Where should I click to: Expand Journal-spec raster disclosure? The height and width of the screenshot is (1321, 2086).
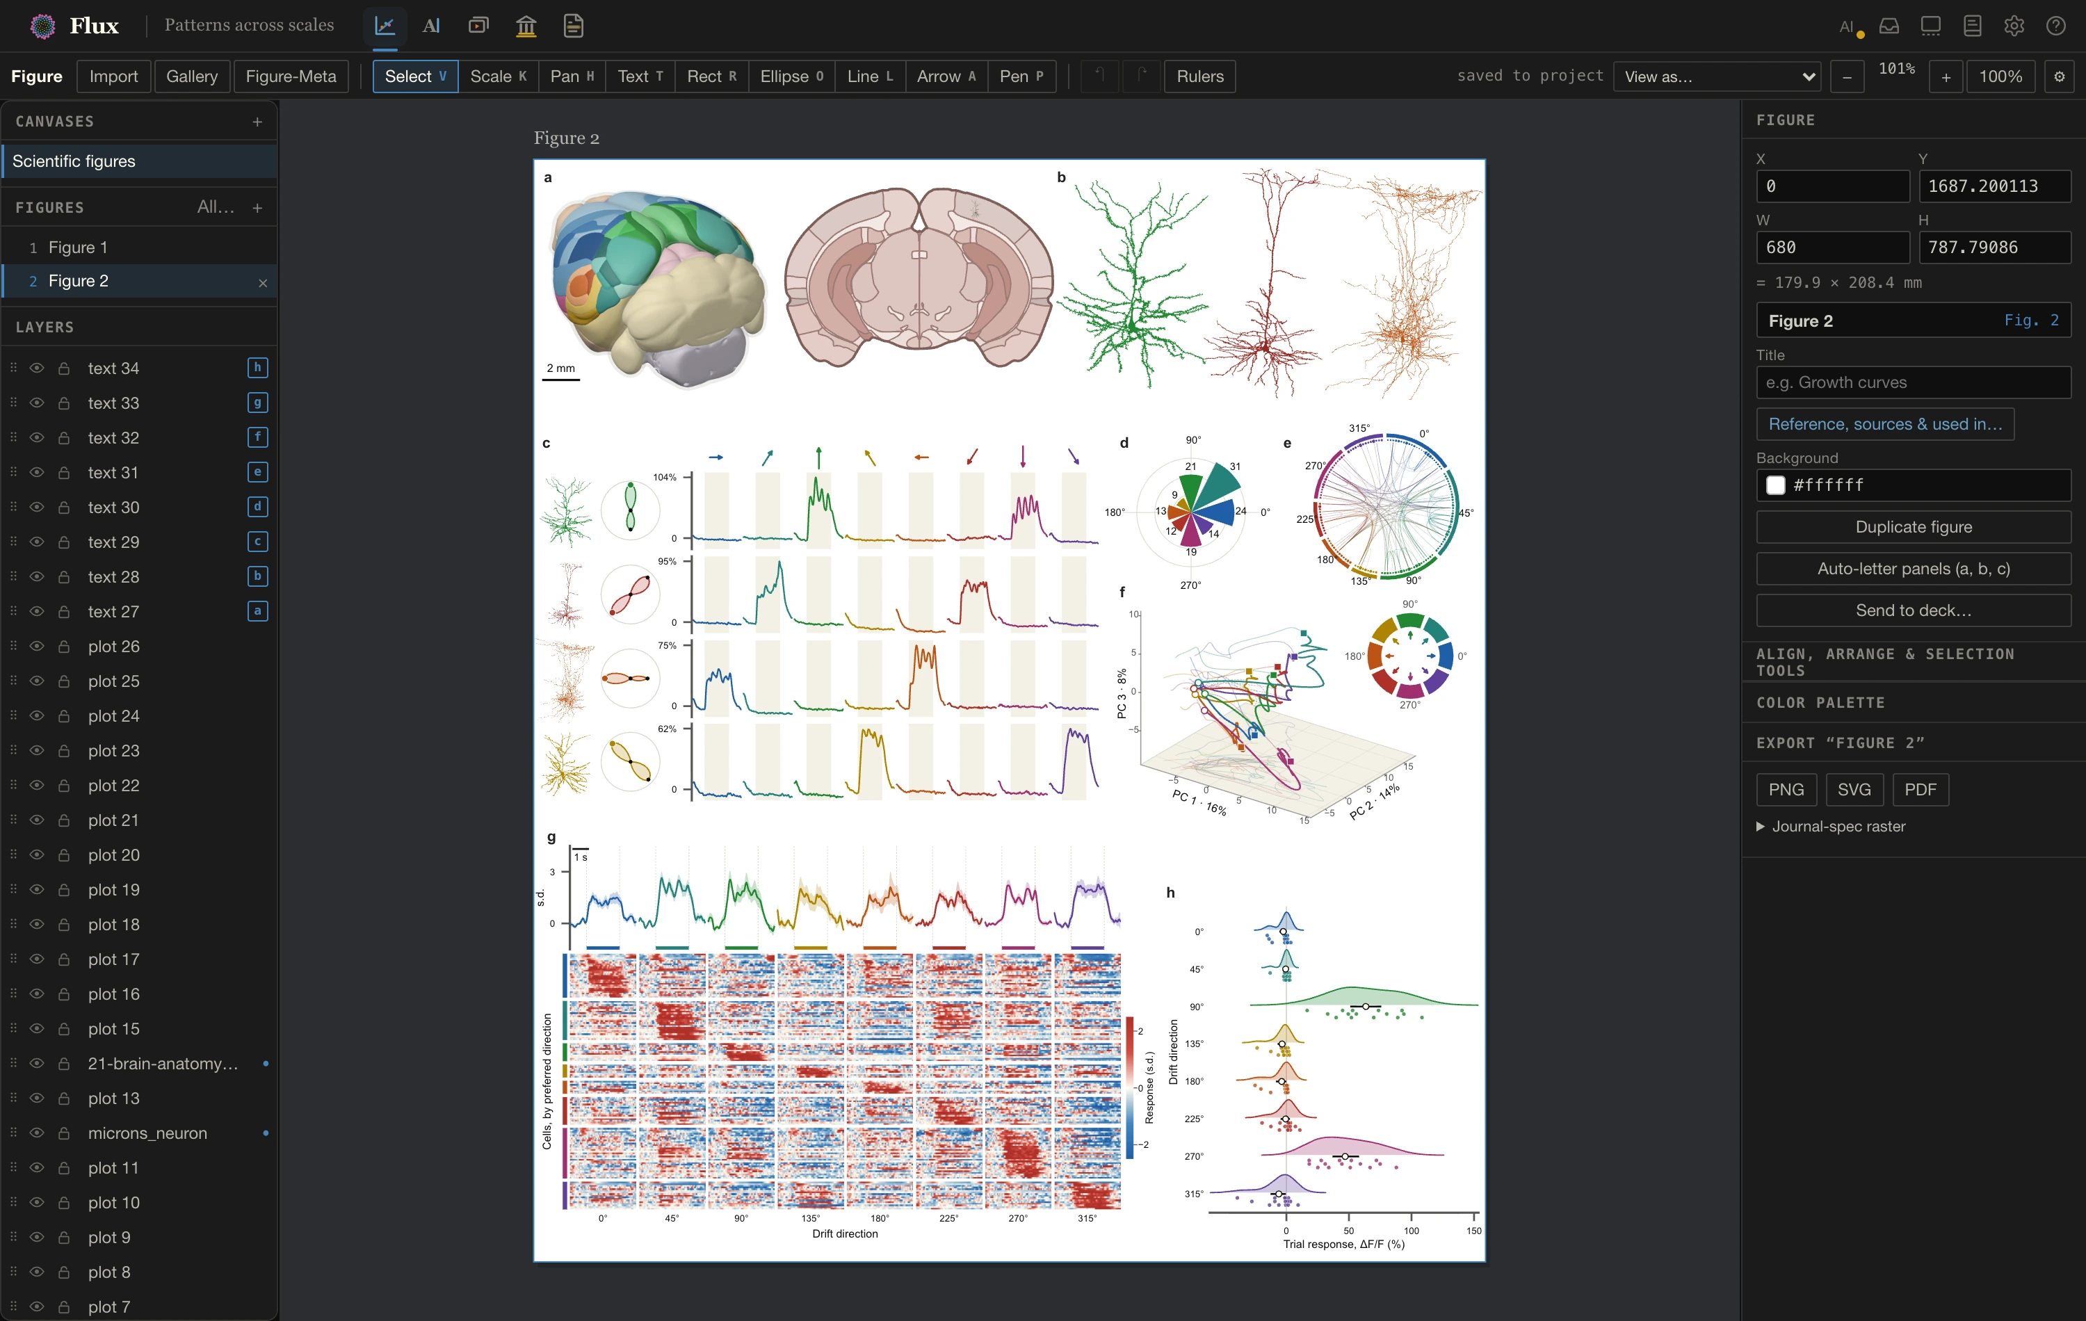click(1830, 827)
